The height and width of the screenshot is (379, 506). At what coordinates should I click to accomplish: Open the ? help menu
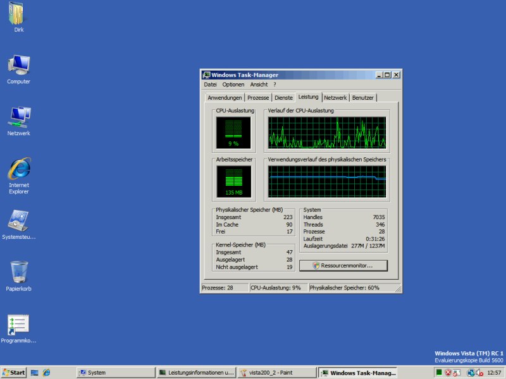pyautogui.click(x=275, y=85)
